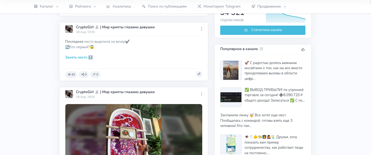
Task: Open popular post ВЫВОД ПРИБЫЛИ text
Action: pyautogui.click(x=275, y=95)
